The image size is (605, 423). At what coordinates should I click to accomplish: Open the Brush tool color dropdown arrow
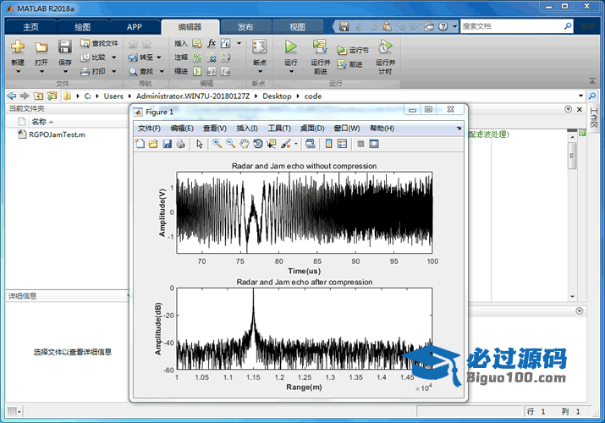pos(295,144)
